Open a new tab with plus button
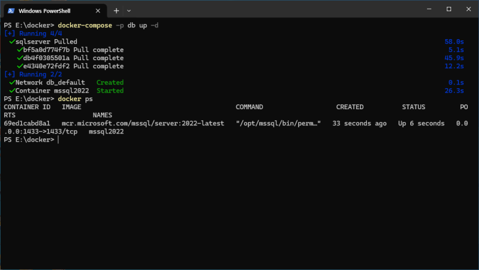The width and height of the screenshot is (479, 270). click(116, 11)
